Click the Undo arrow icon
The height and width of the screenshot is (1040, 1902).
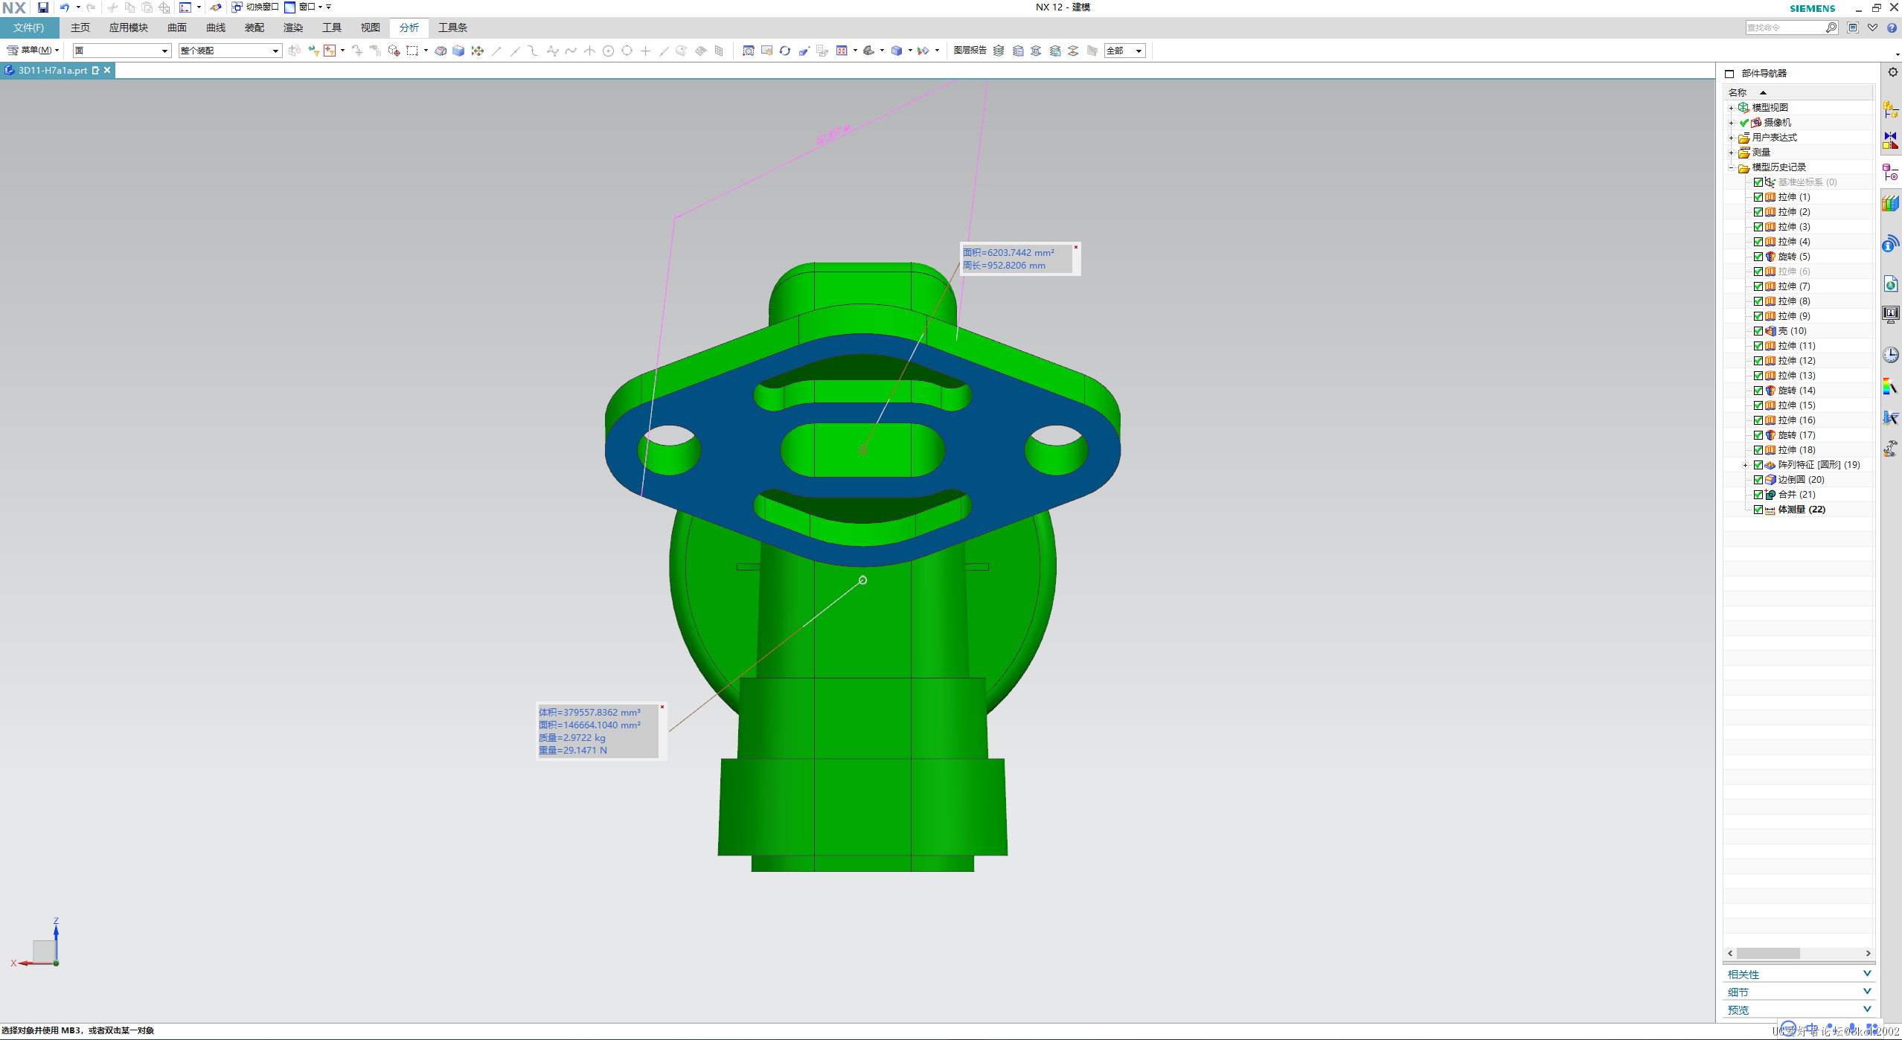pos(65,7)
